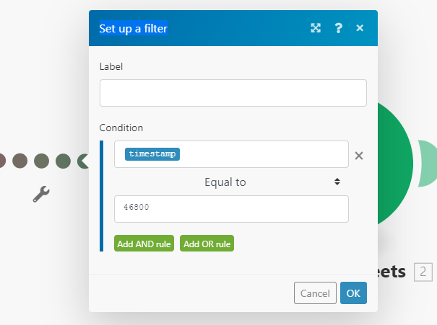Select the large green Sheets module circle
This screenshot has width=437, height=325.
395,162
